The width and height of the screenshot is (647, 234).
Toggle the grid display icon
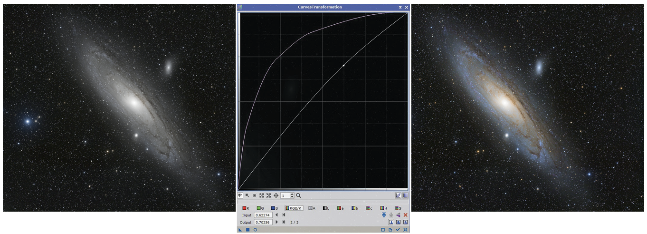coord(405,195)
